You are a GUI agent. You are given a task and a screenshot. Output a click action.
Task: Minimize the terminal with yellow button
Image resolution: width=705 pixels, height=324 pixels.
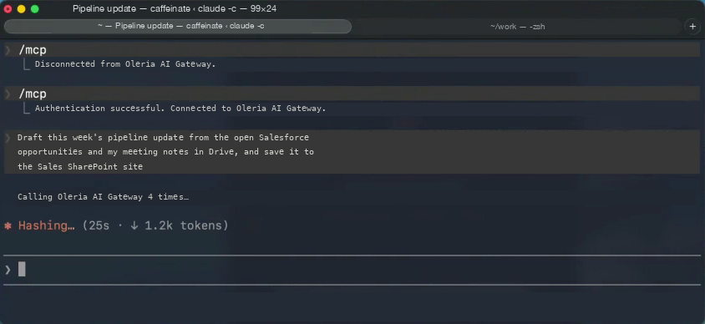click(21, 8)
